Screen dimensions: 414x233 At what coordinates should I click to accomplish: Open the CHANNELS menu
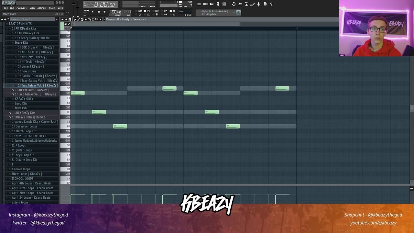pyautogui.click(x=21, y=8)
